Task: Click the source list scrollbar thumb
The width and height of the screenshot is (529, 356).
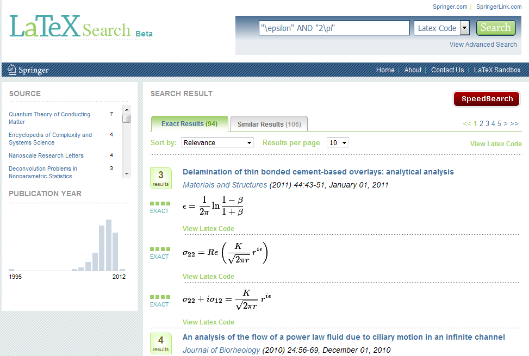Action: pyautogui.click(x=127, y=119)
